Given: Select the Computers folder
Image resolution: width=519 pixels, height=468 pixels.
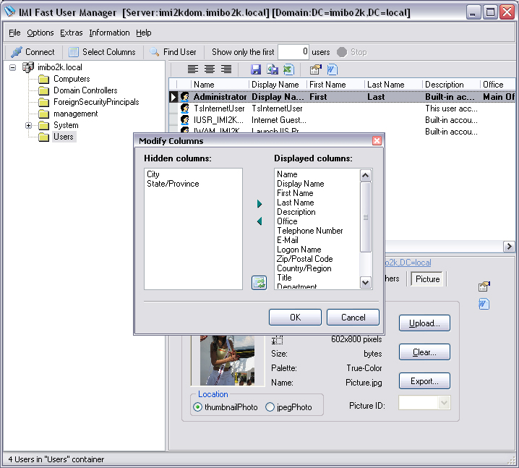Looking at the screenshot, I should coord(72,79).
